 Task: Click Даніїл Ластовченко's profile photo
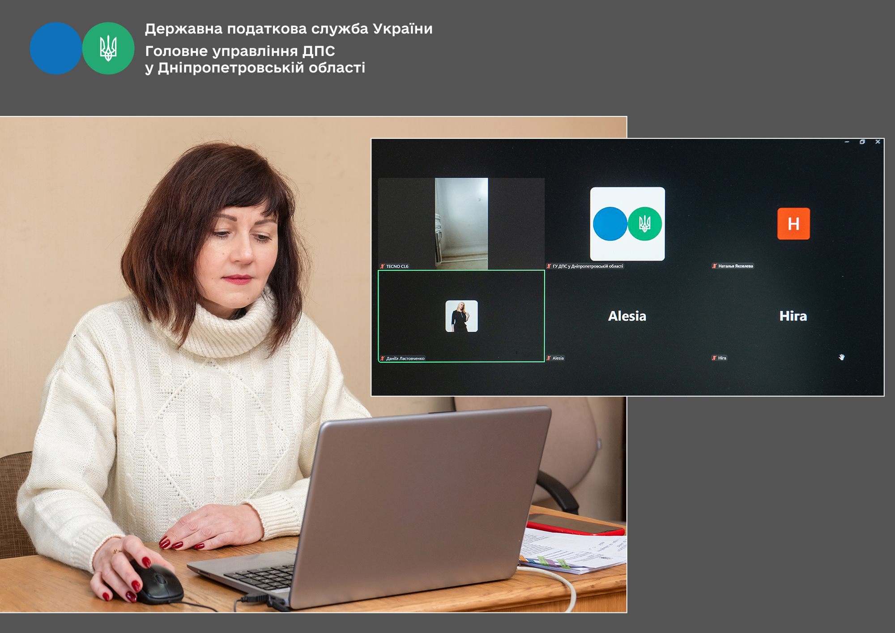click(461, 316)
